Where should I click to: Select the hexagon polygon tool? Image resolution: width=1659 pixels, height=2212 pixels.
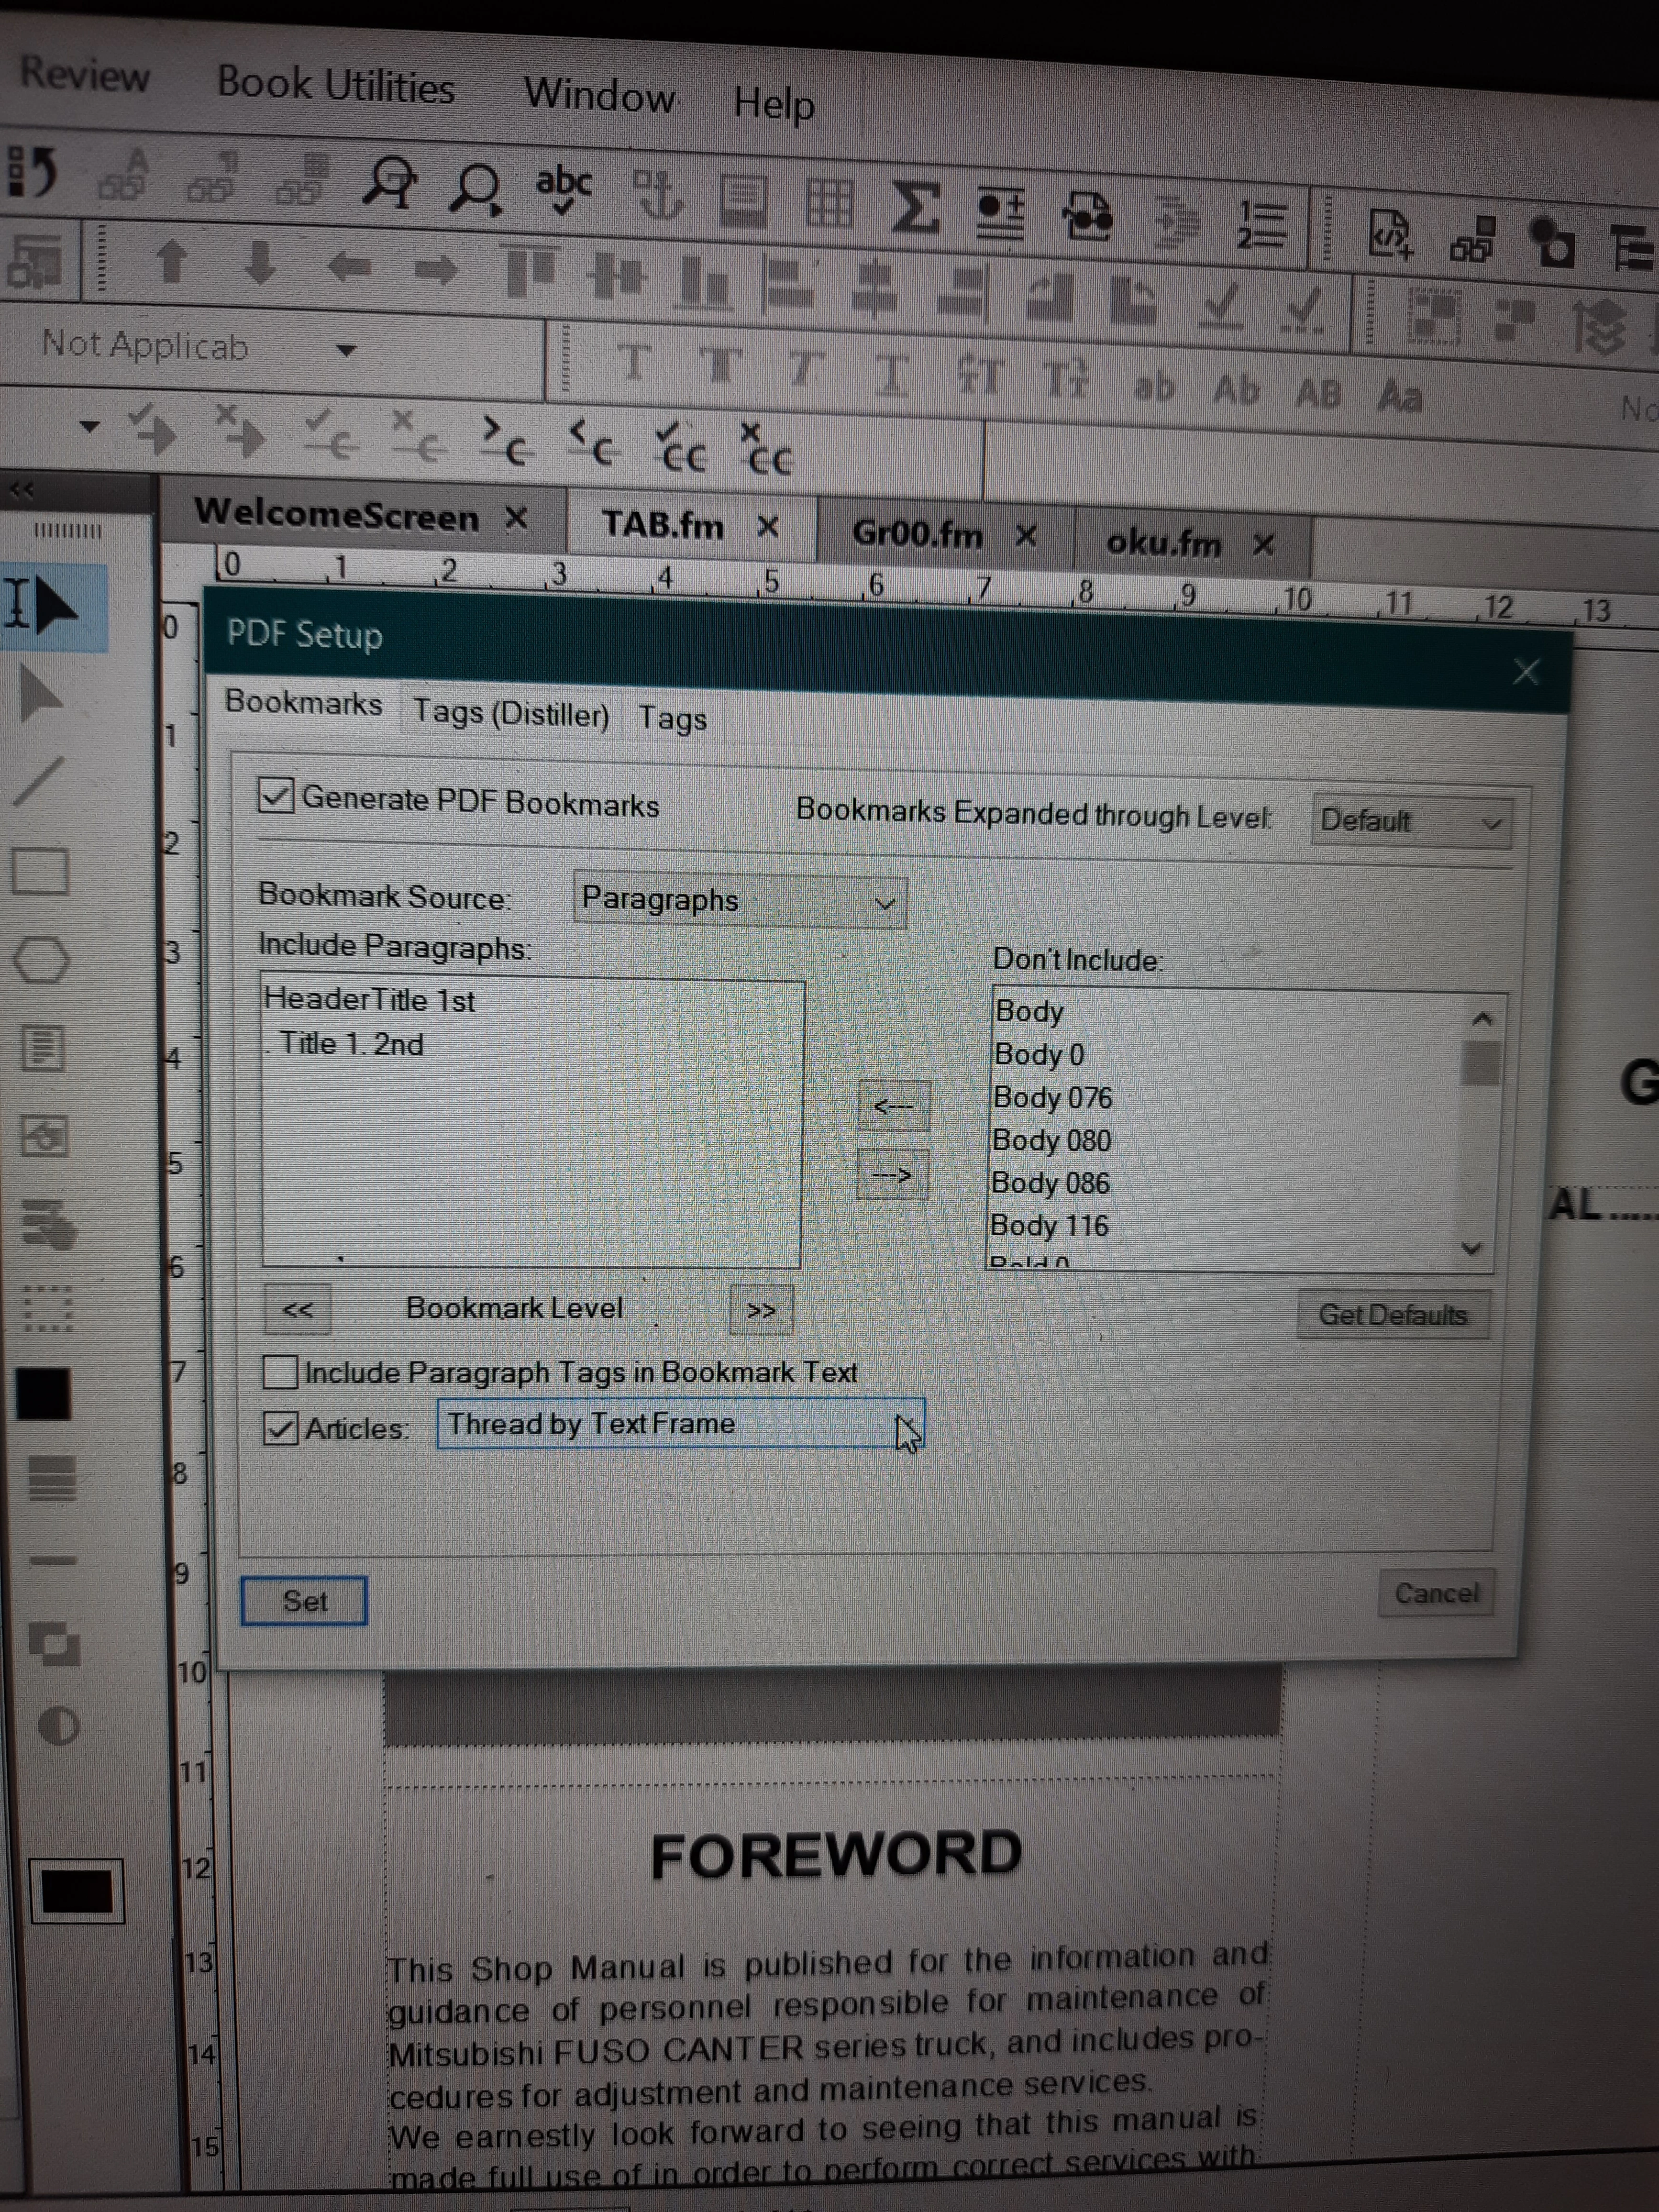pos(42,960)
